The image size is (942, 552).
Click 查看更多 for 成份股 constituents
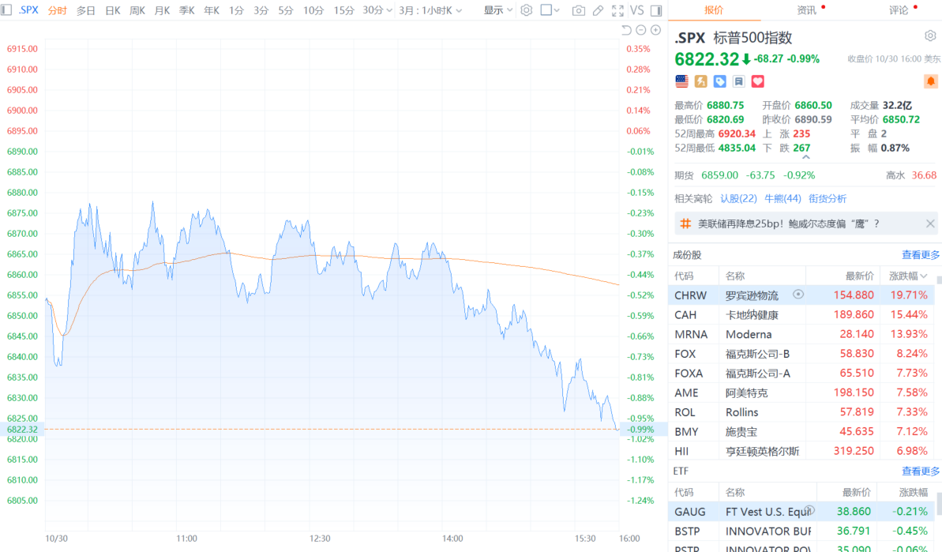click(921, 254)
